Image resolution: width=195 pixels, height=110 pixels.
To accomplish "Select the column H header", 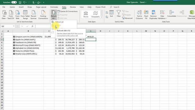I will 100,31.
